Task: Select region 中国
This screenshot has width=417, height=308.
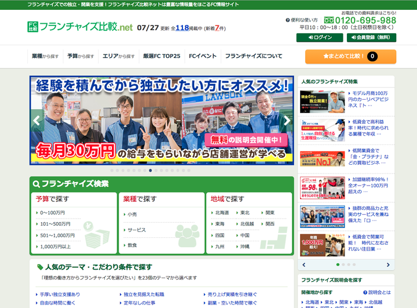Action: [244, 235]
